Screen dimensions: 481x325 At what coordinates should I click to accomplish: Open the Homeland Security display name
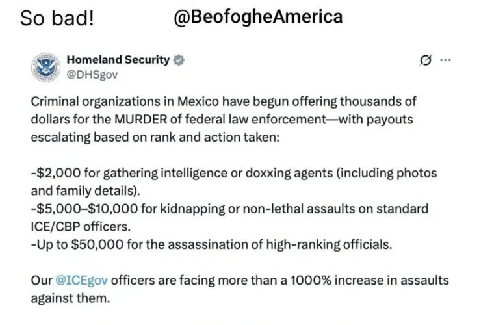118,60
